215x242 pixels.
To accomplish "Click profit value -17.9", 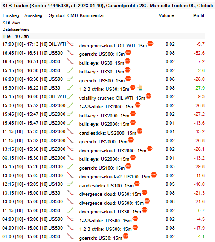I will pos(199,228).
